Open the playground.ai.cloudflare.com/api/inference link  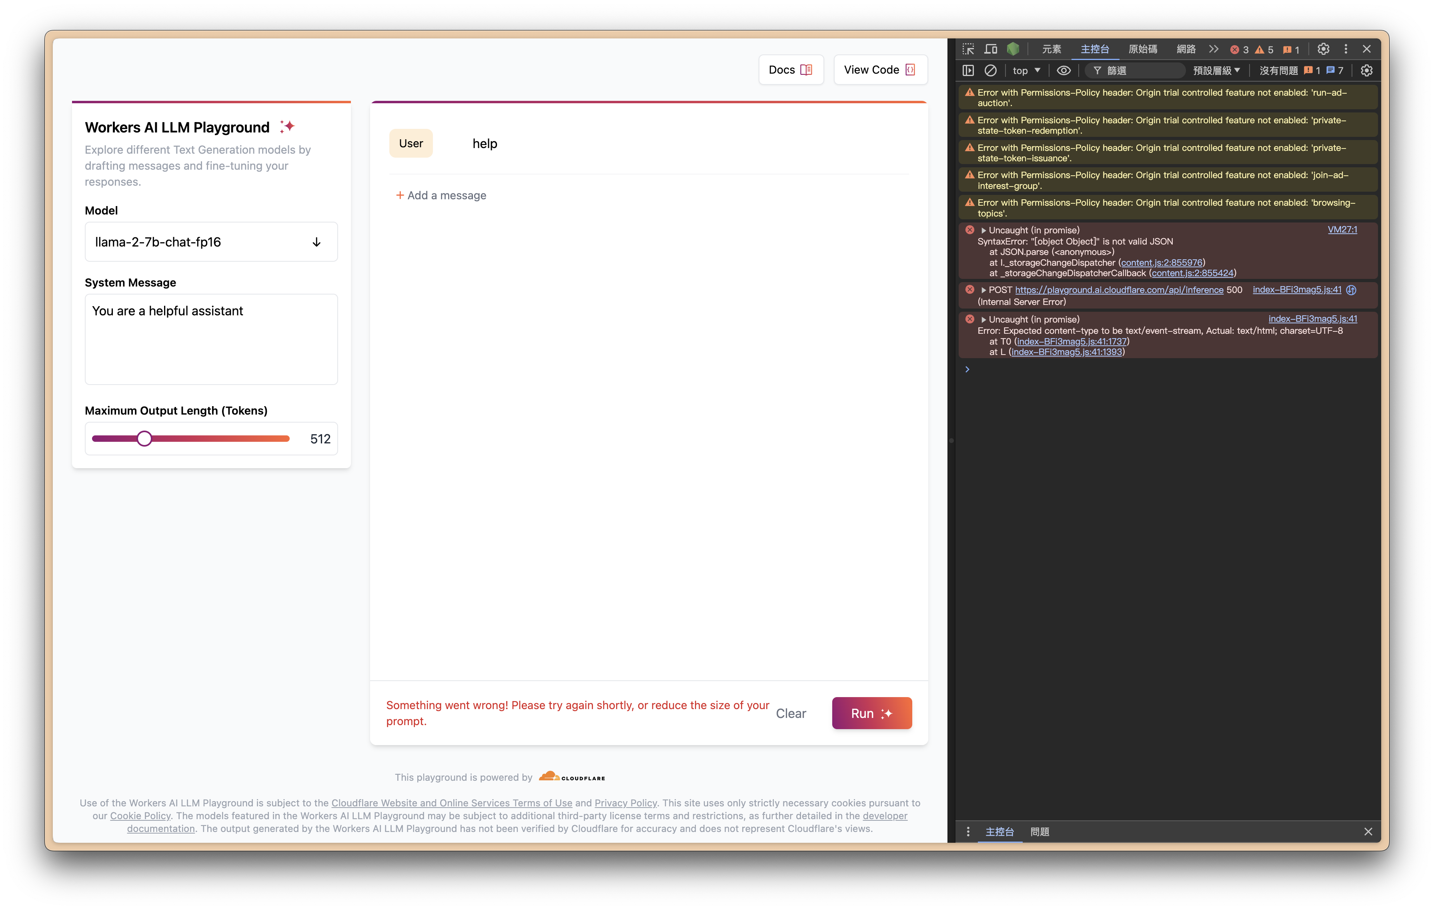pos(1119,290)
